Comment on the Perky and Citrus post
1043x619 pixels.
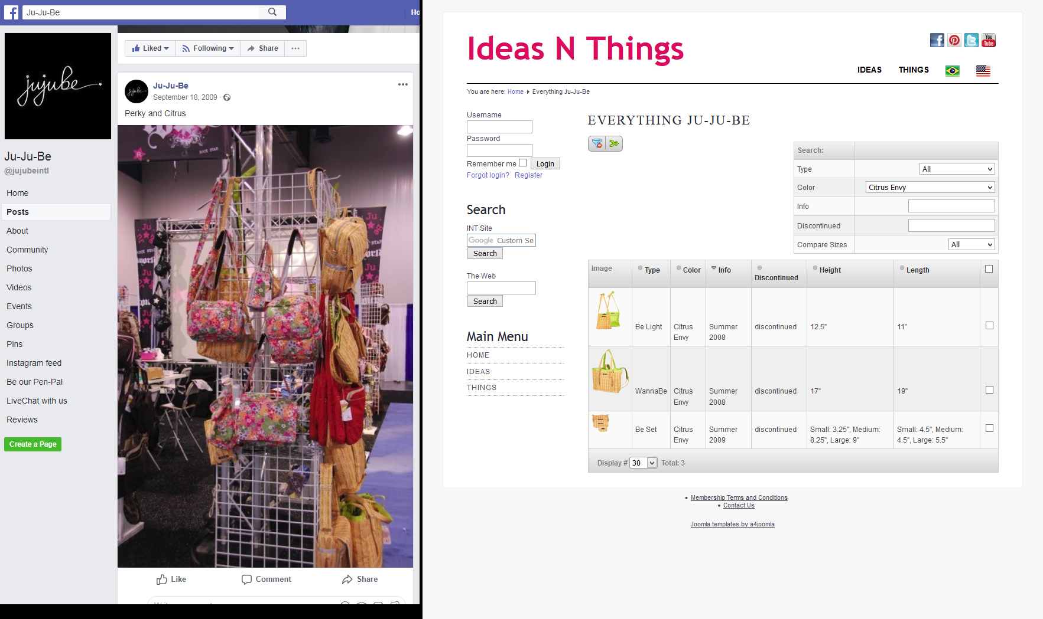pos(267,579)
